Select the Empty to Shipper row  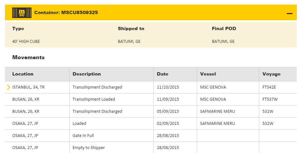coord(89,148)
